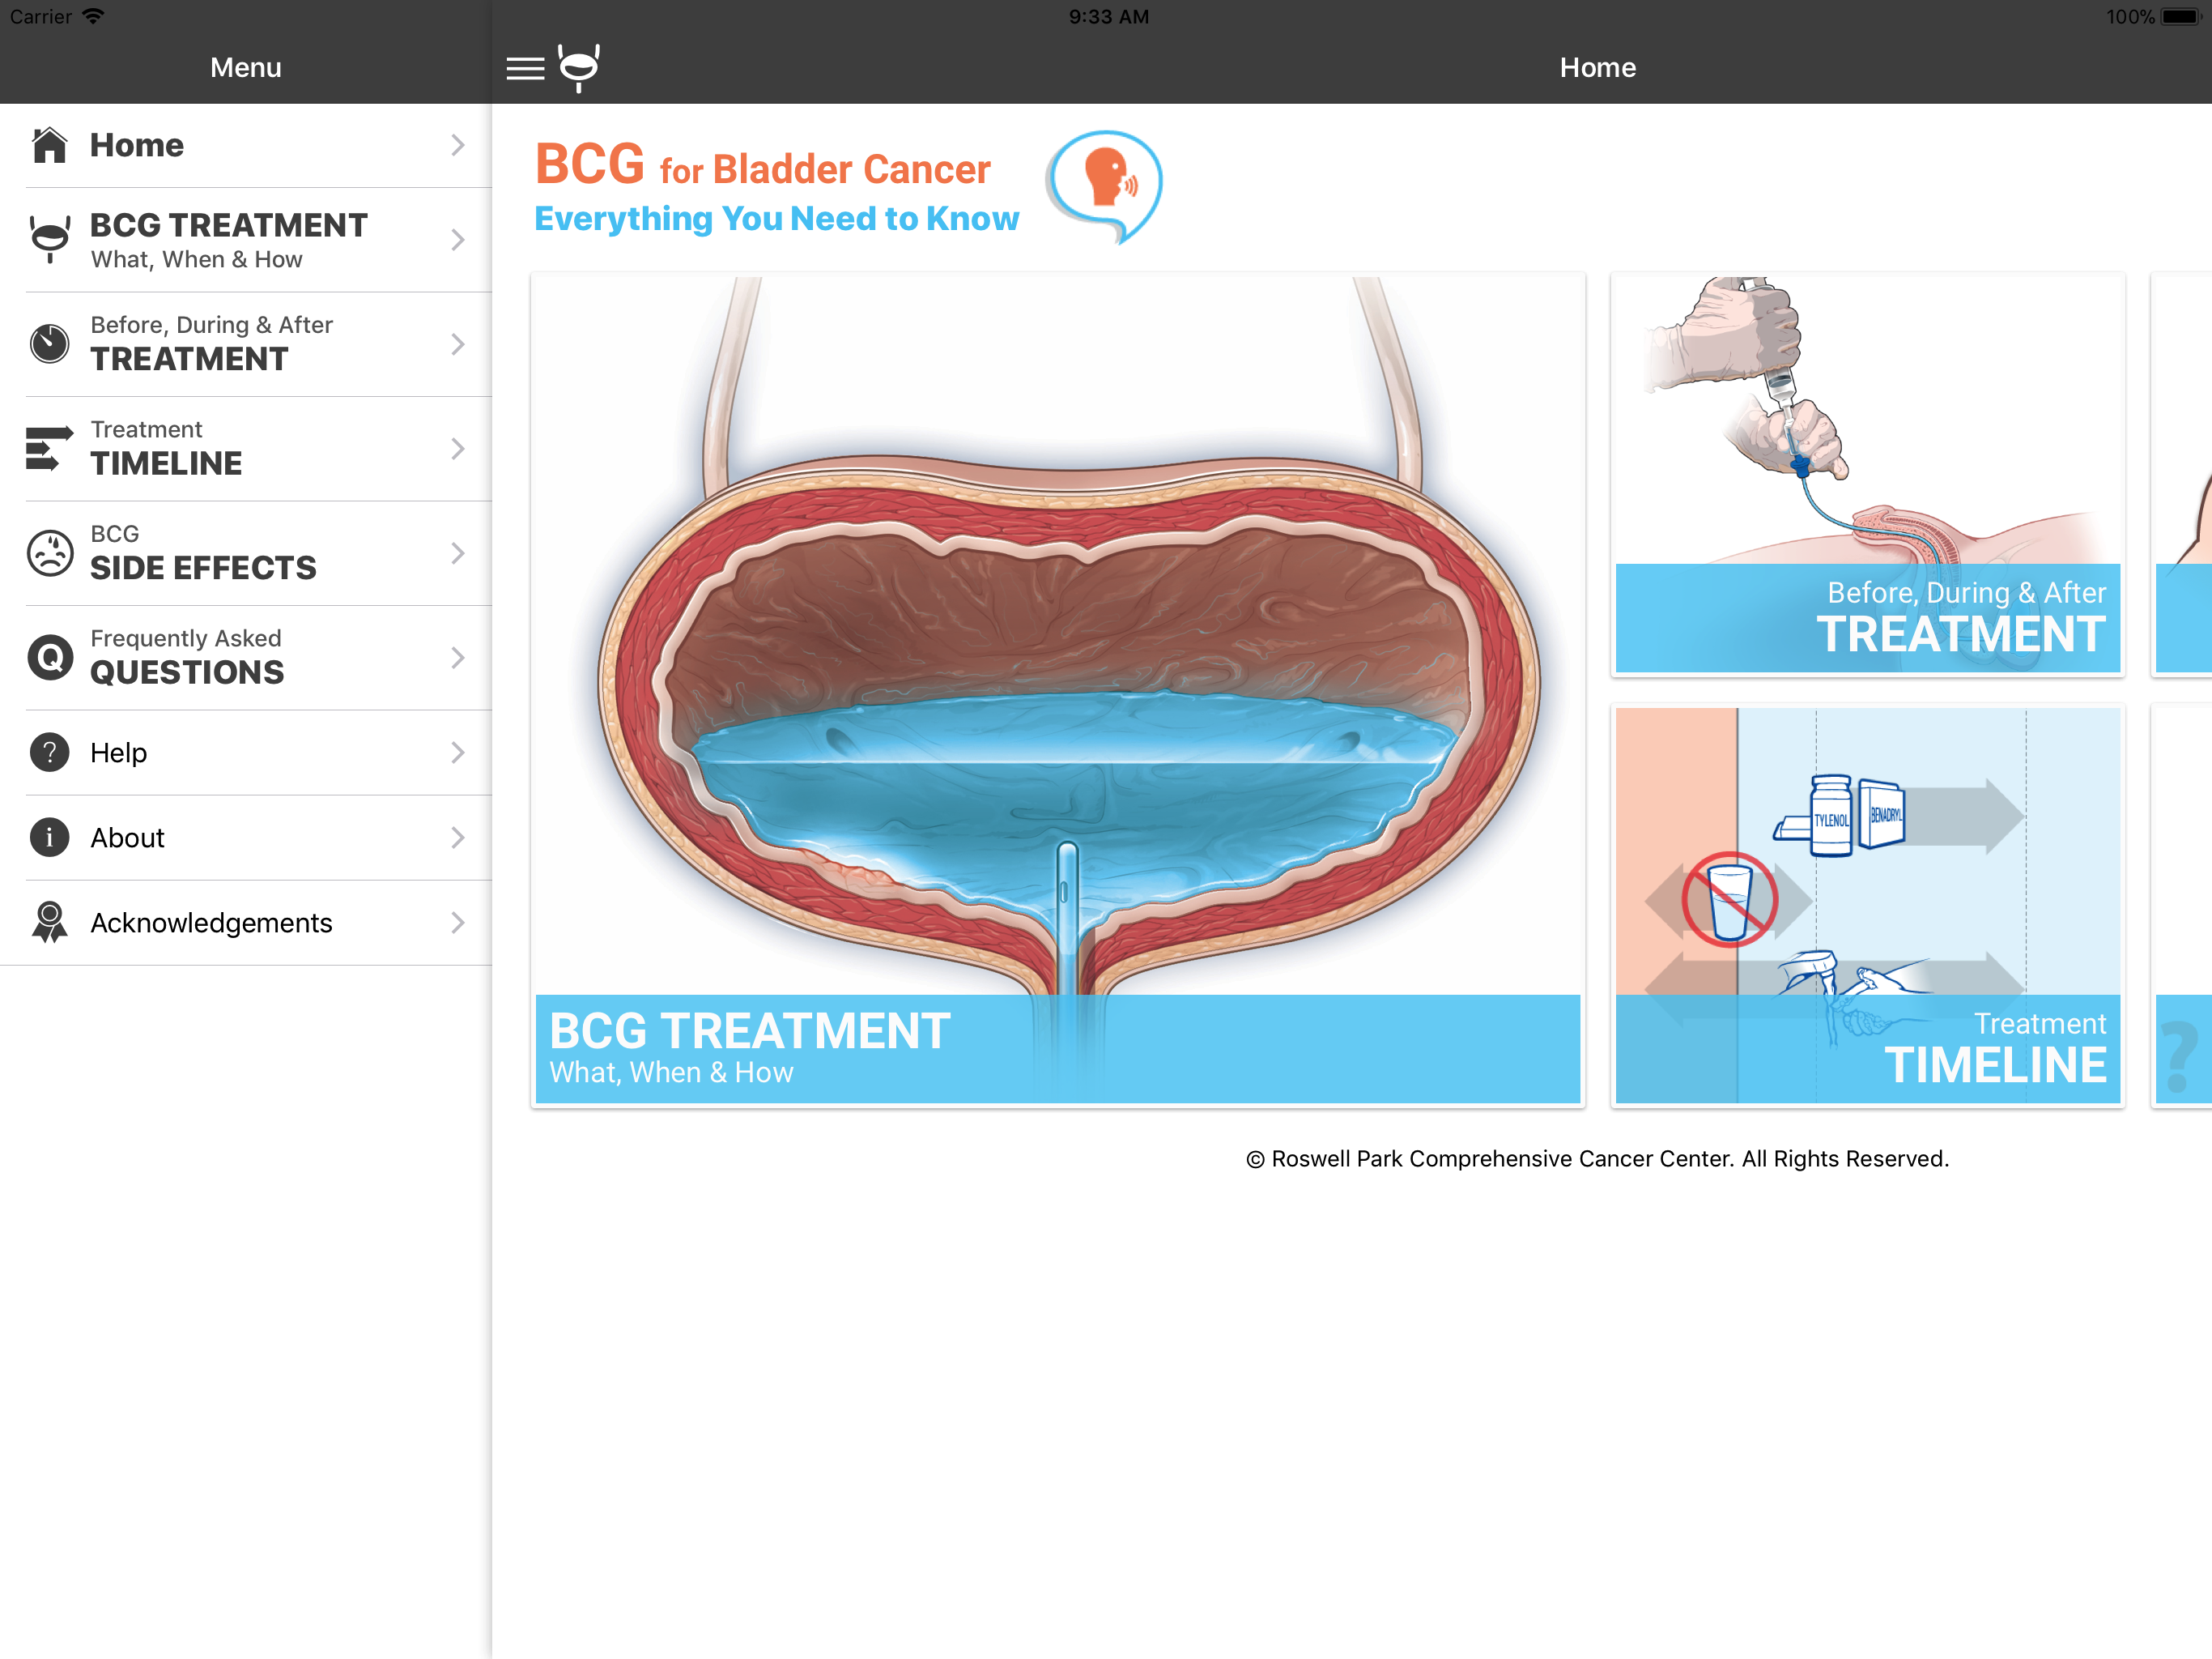Viewport: 2212px width, 1659px height.
Task: Tap the Help question mark icon
Action: click(x=49, y=753)
